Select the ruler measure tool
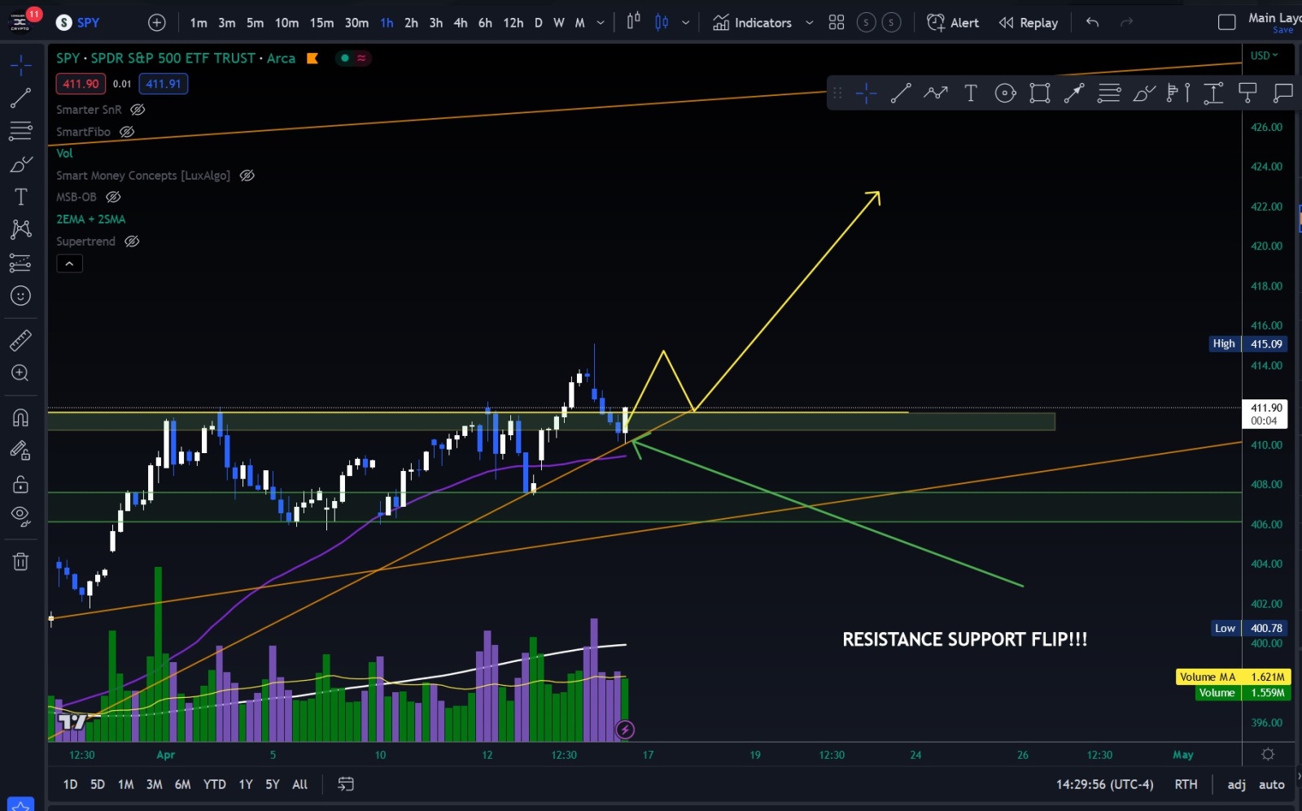This screenshot has height=811, width=1302. click(x=20, y=340)
